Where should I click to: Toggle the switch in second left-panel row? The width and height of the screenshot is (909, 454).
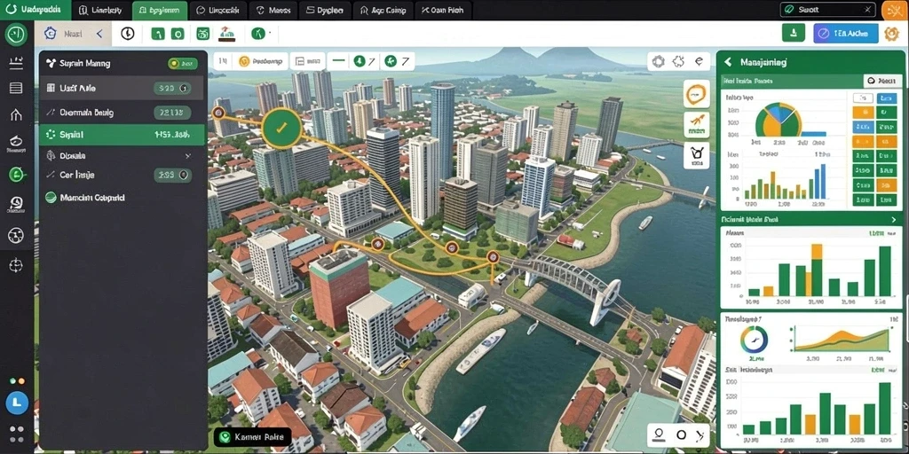click(x=173, y=88)
